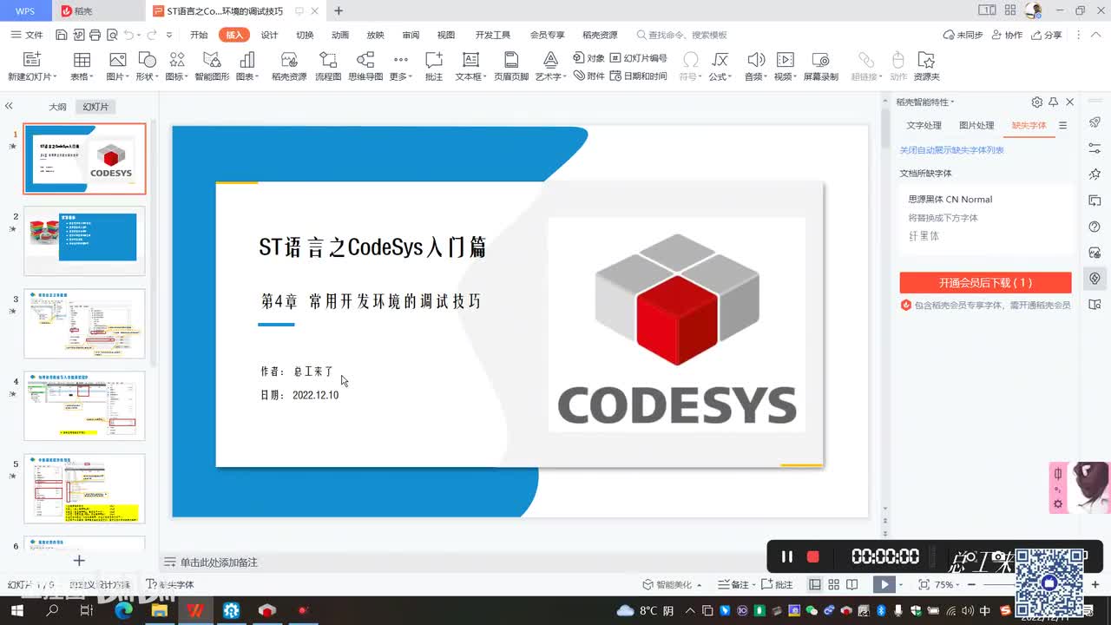Viewport: 1111px width, 625px height.
Task: Switch to the 切换 transitions tab
Action: (305, 35)
